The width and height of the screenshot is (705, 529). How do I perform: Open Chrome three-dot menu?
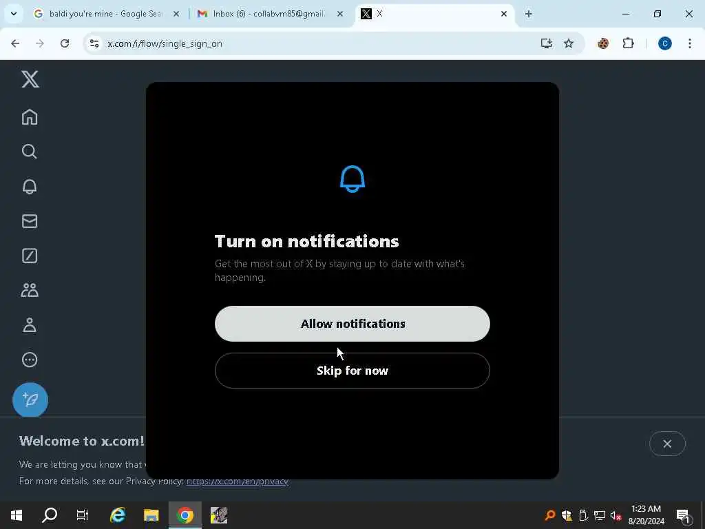tap(690, 43)
